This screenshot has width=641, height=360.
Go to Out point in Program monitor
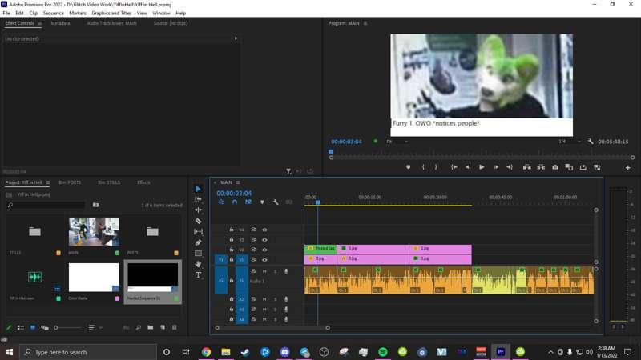coord(510,167)
